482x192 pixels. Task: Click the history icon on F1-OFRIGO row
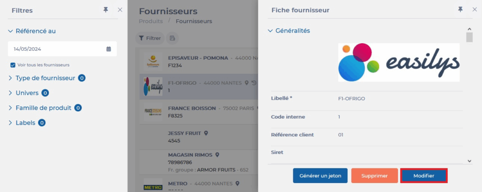pyautogui.click(x=254, y=83)
